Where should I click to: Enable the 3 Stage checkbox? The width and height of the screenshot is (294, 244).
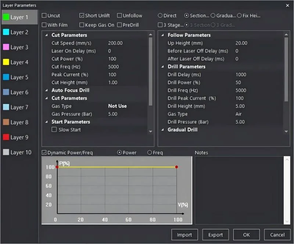tap(160, 25)
